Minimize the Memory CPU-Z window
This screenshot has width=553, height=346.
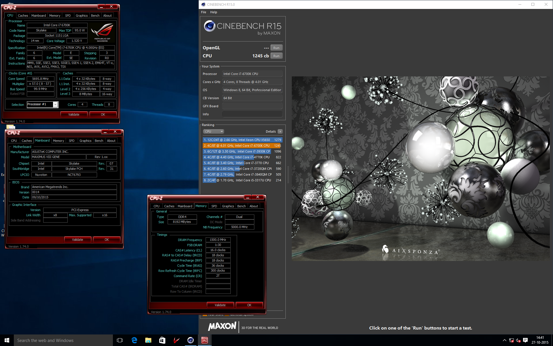click(247, 197)
